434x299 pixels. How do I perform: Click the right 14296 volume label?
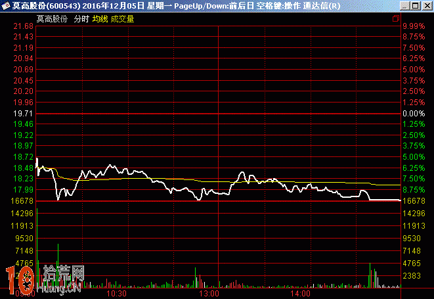414,213
